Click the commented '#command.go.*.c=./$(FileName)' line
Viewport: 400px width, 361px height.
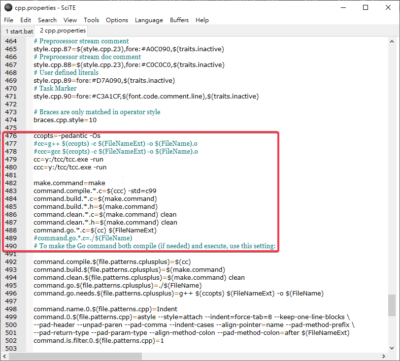[x=83, y=238]
